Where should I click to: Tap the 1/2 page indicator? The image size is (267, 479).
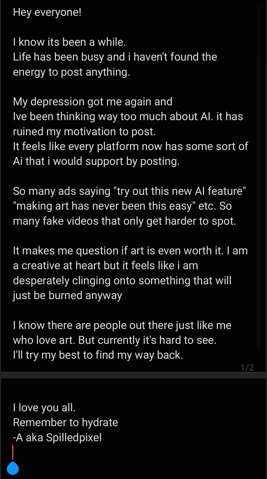click(x=247, y=367)
